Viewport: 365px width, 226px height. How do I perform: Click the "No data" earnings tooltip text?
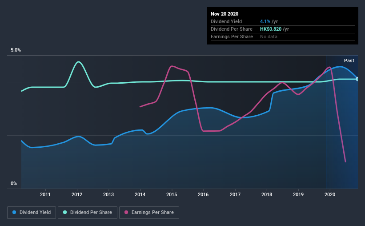tap(269, 36)
